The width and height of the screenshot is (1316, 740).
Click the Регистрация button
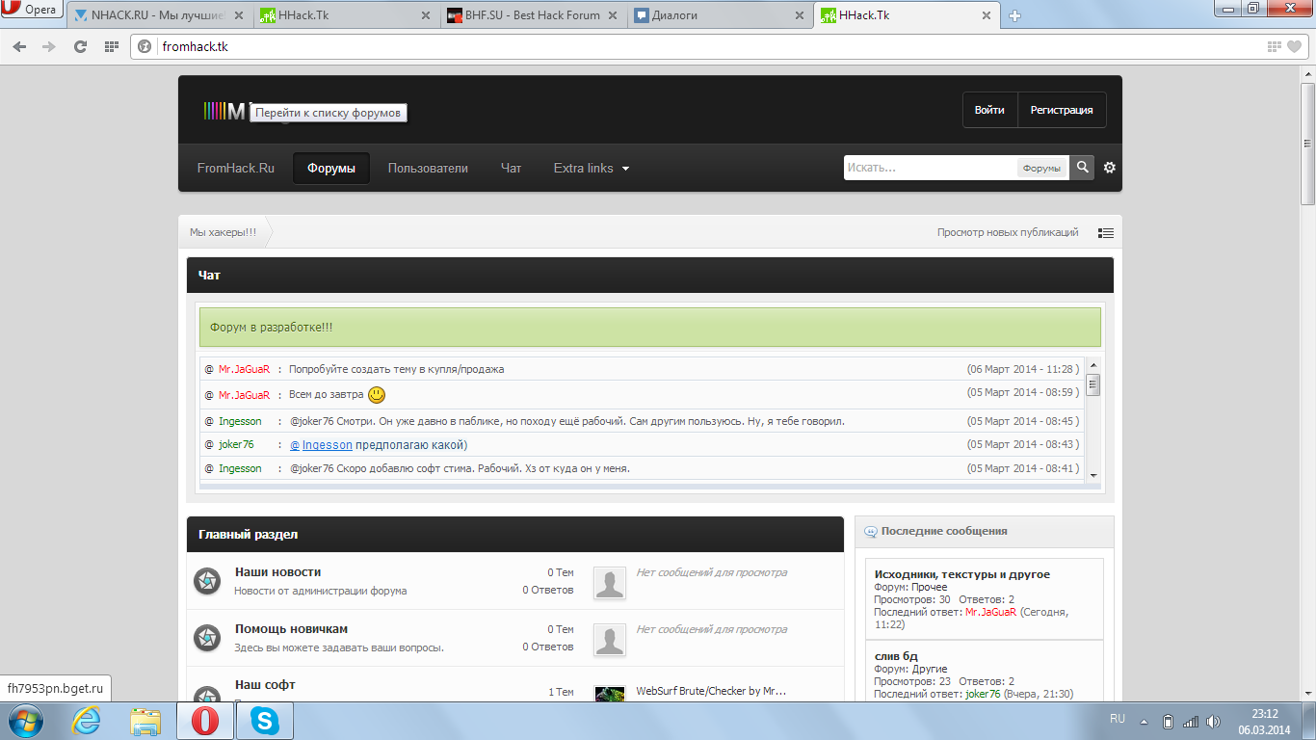1062,110
